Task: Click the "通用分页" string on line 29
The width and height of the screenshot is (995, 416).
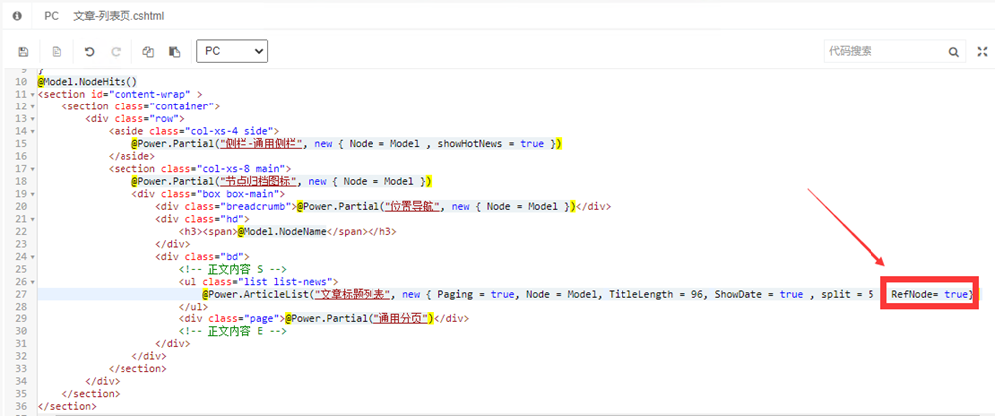Action: point(401,319)
